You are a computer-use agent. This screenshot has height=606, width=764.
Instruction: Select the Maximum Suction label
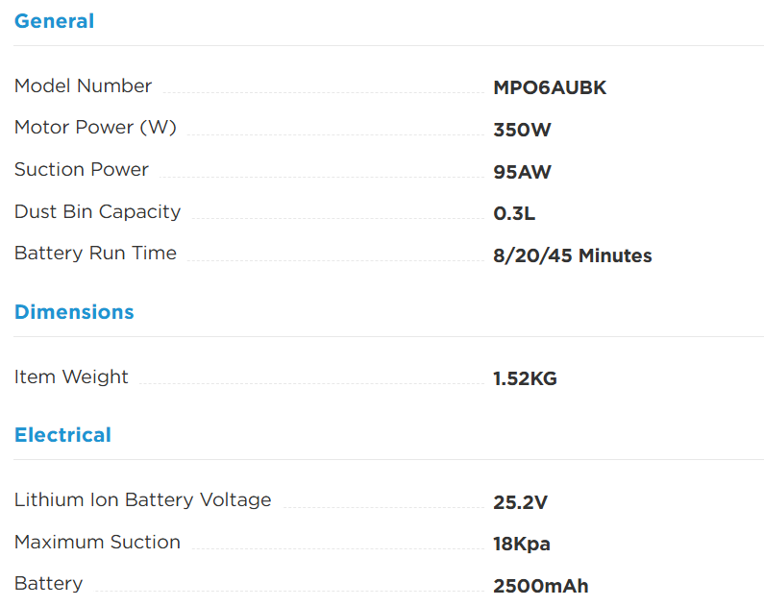tap(97, 542)
